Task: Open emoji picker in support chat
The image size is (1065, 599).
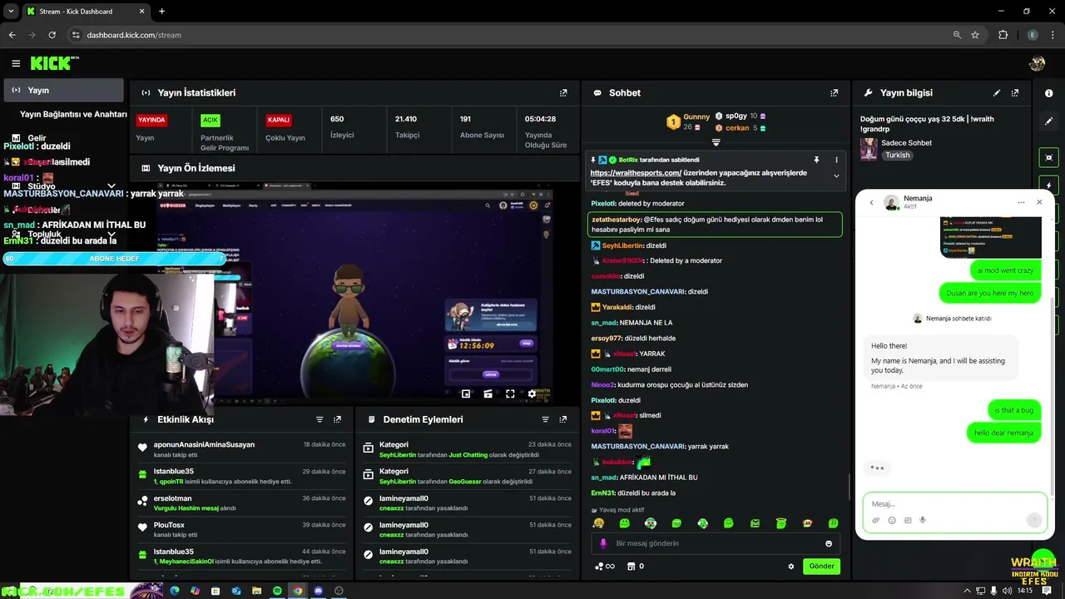Action: (x=892, y=521)
